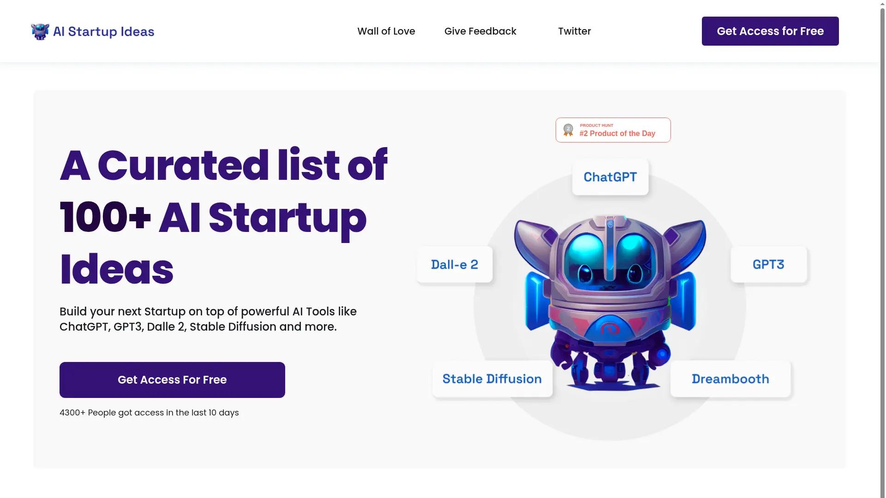The height and width of the screenshot is (498, 886).
Task: Click the 4300+ people access text
Action: (149, 412)
